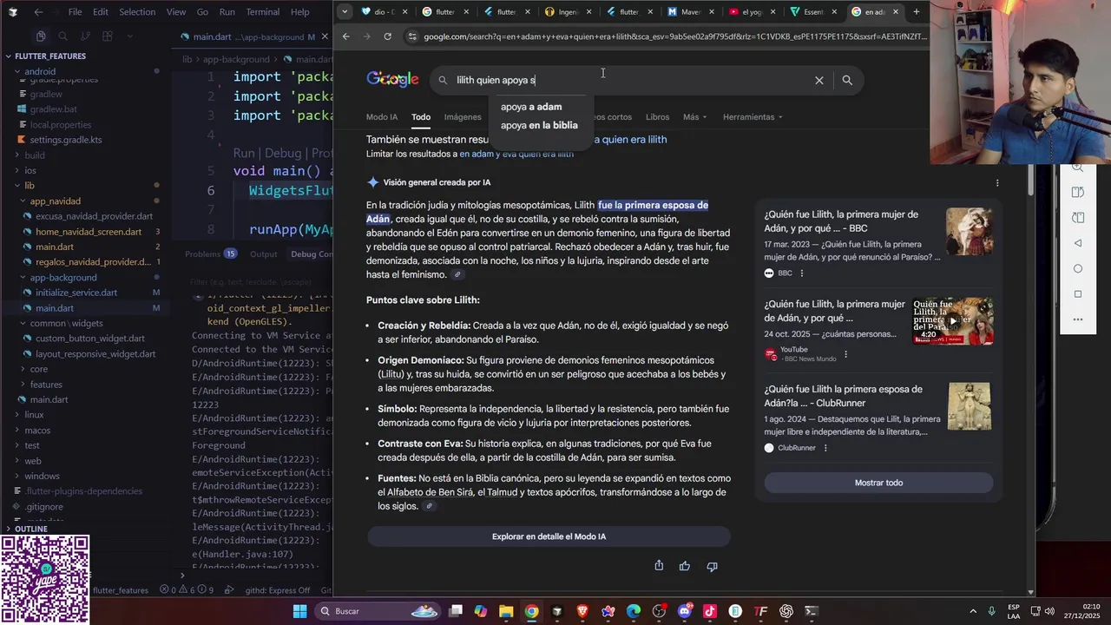The image size is (1111, 625).
Task: Collapse the lib folder
Action: click(30, 185)
